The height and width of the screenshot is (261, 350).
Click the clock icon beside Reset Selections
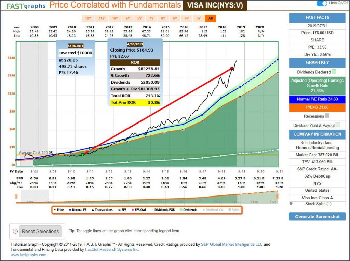click(15, 231)
